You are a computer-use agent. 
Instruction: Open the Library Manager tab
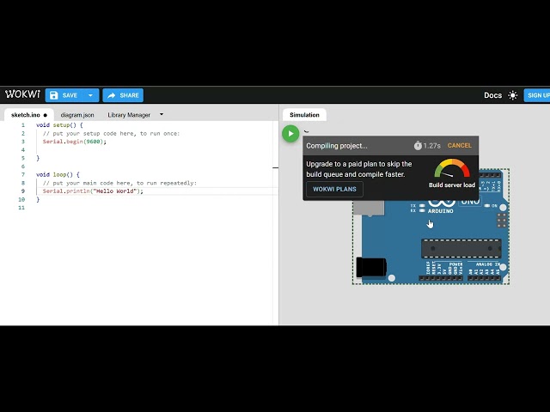[x=129, y=115]
